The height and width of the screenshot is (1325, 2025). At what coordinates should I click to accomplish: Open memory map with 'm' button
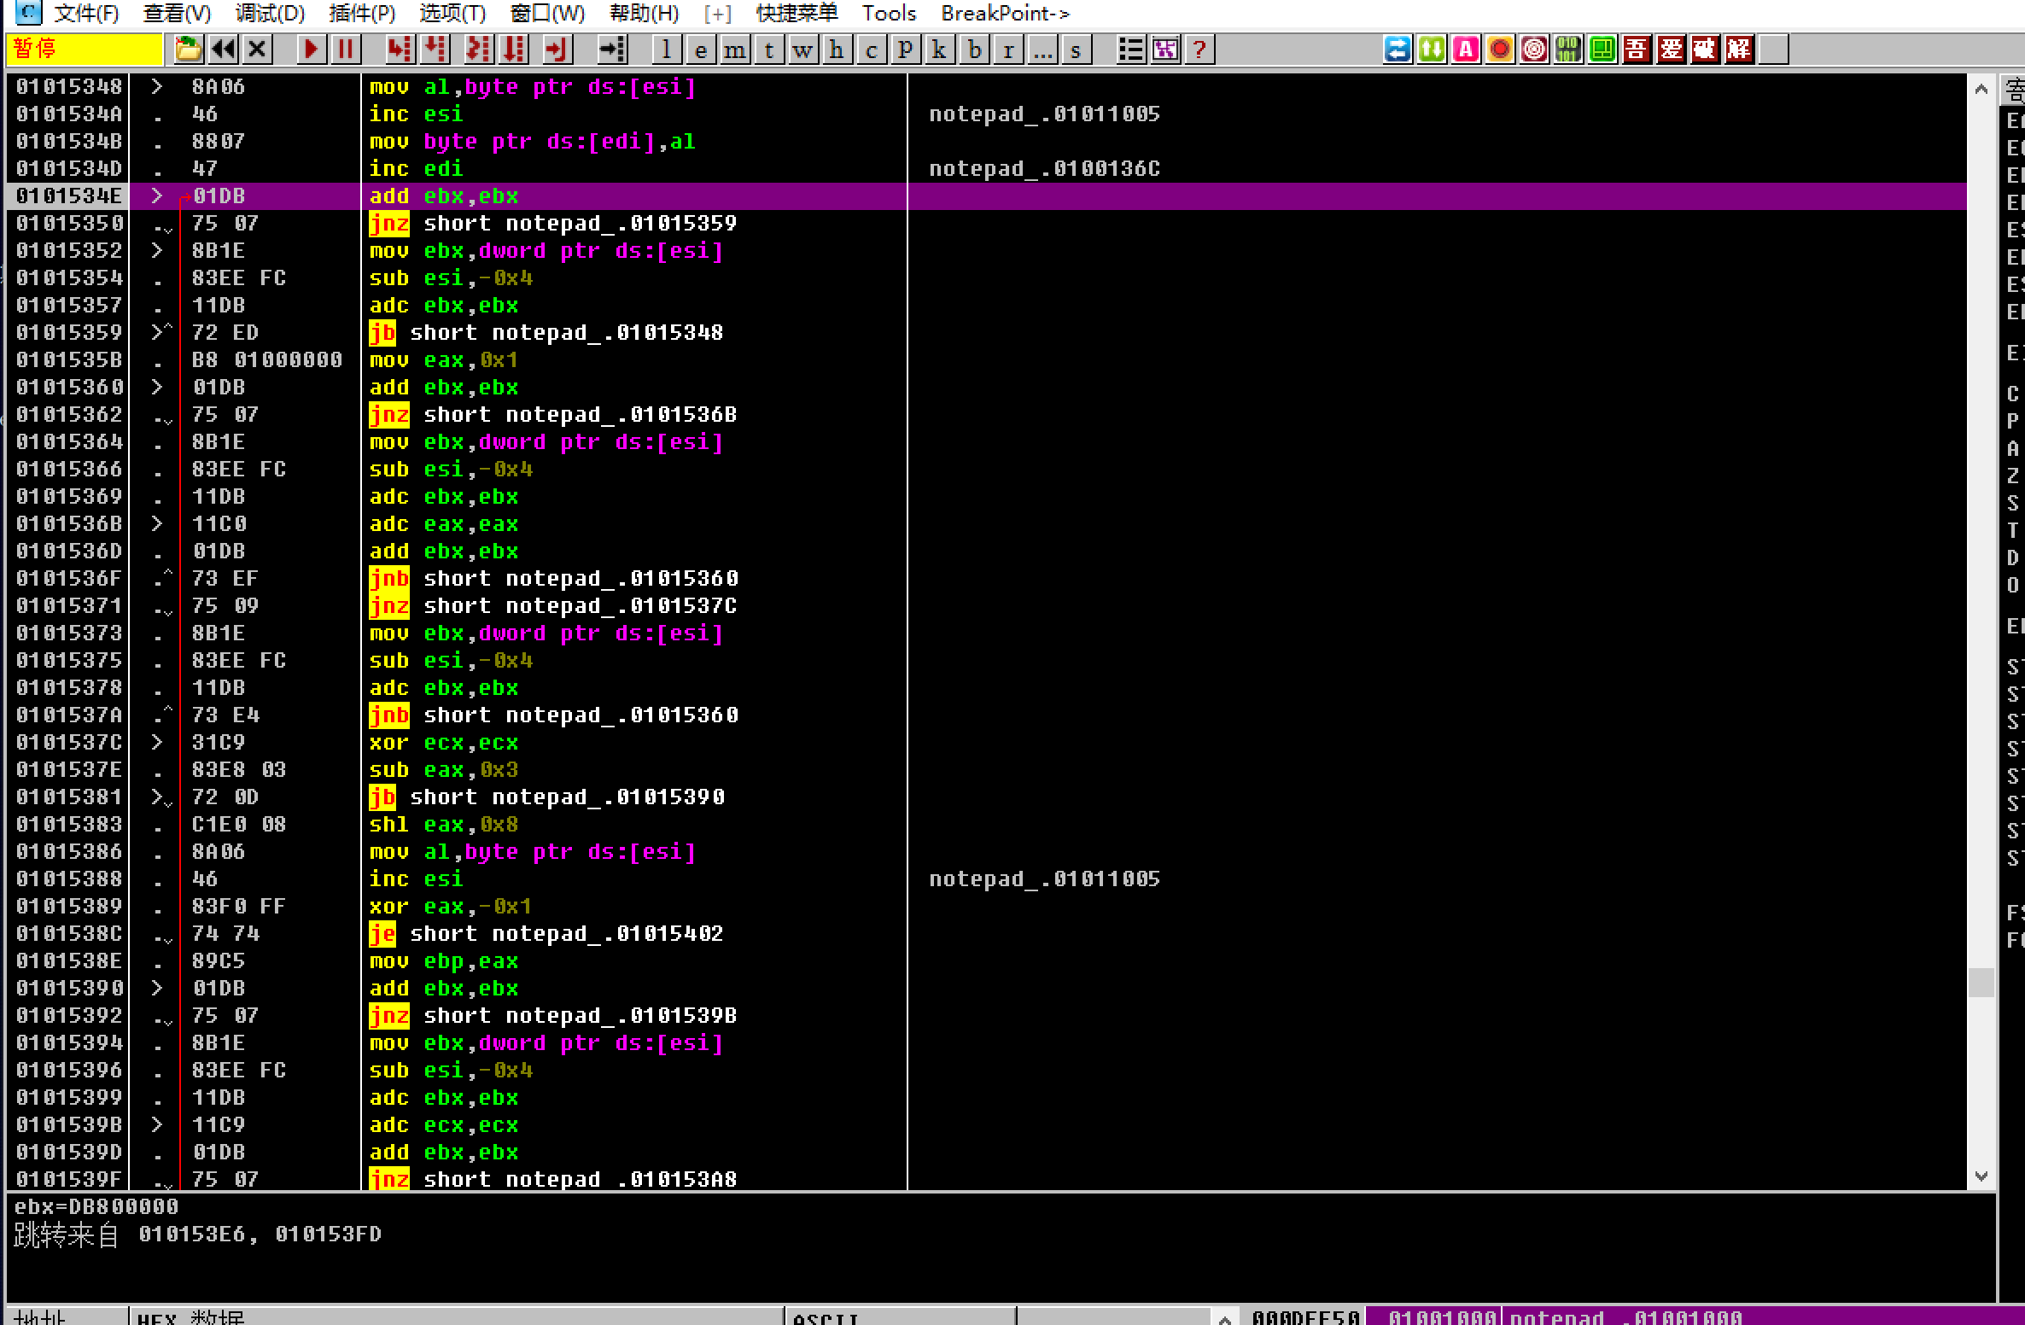(734, 50)
